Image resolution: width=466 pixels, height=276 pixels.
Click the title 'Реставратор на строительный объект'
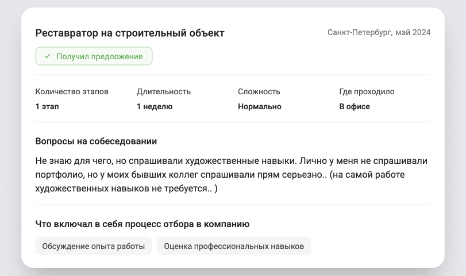coord(130,33)
